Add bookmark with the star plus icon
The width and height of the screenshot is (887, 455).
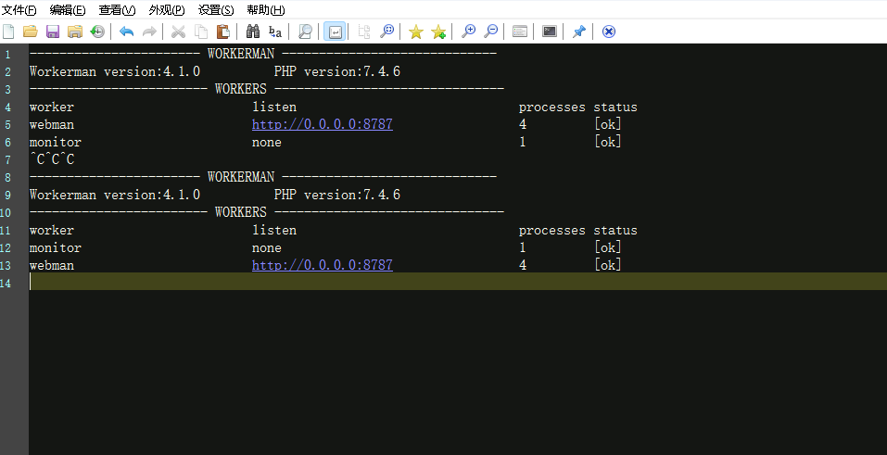[x=438, y=32]
